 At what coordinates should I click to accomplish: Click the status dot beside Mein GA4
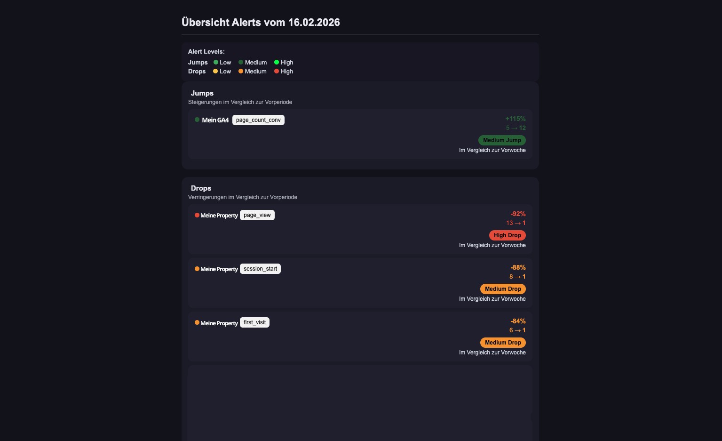[197, 120]
